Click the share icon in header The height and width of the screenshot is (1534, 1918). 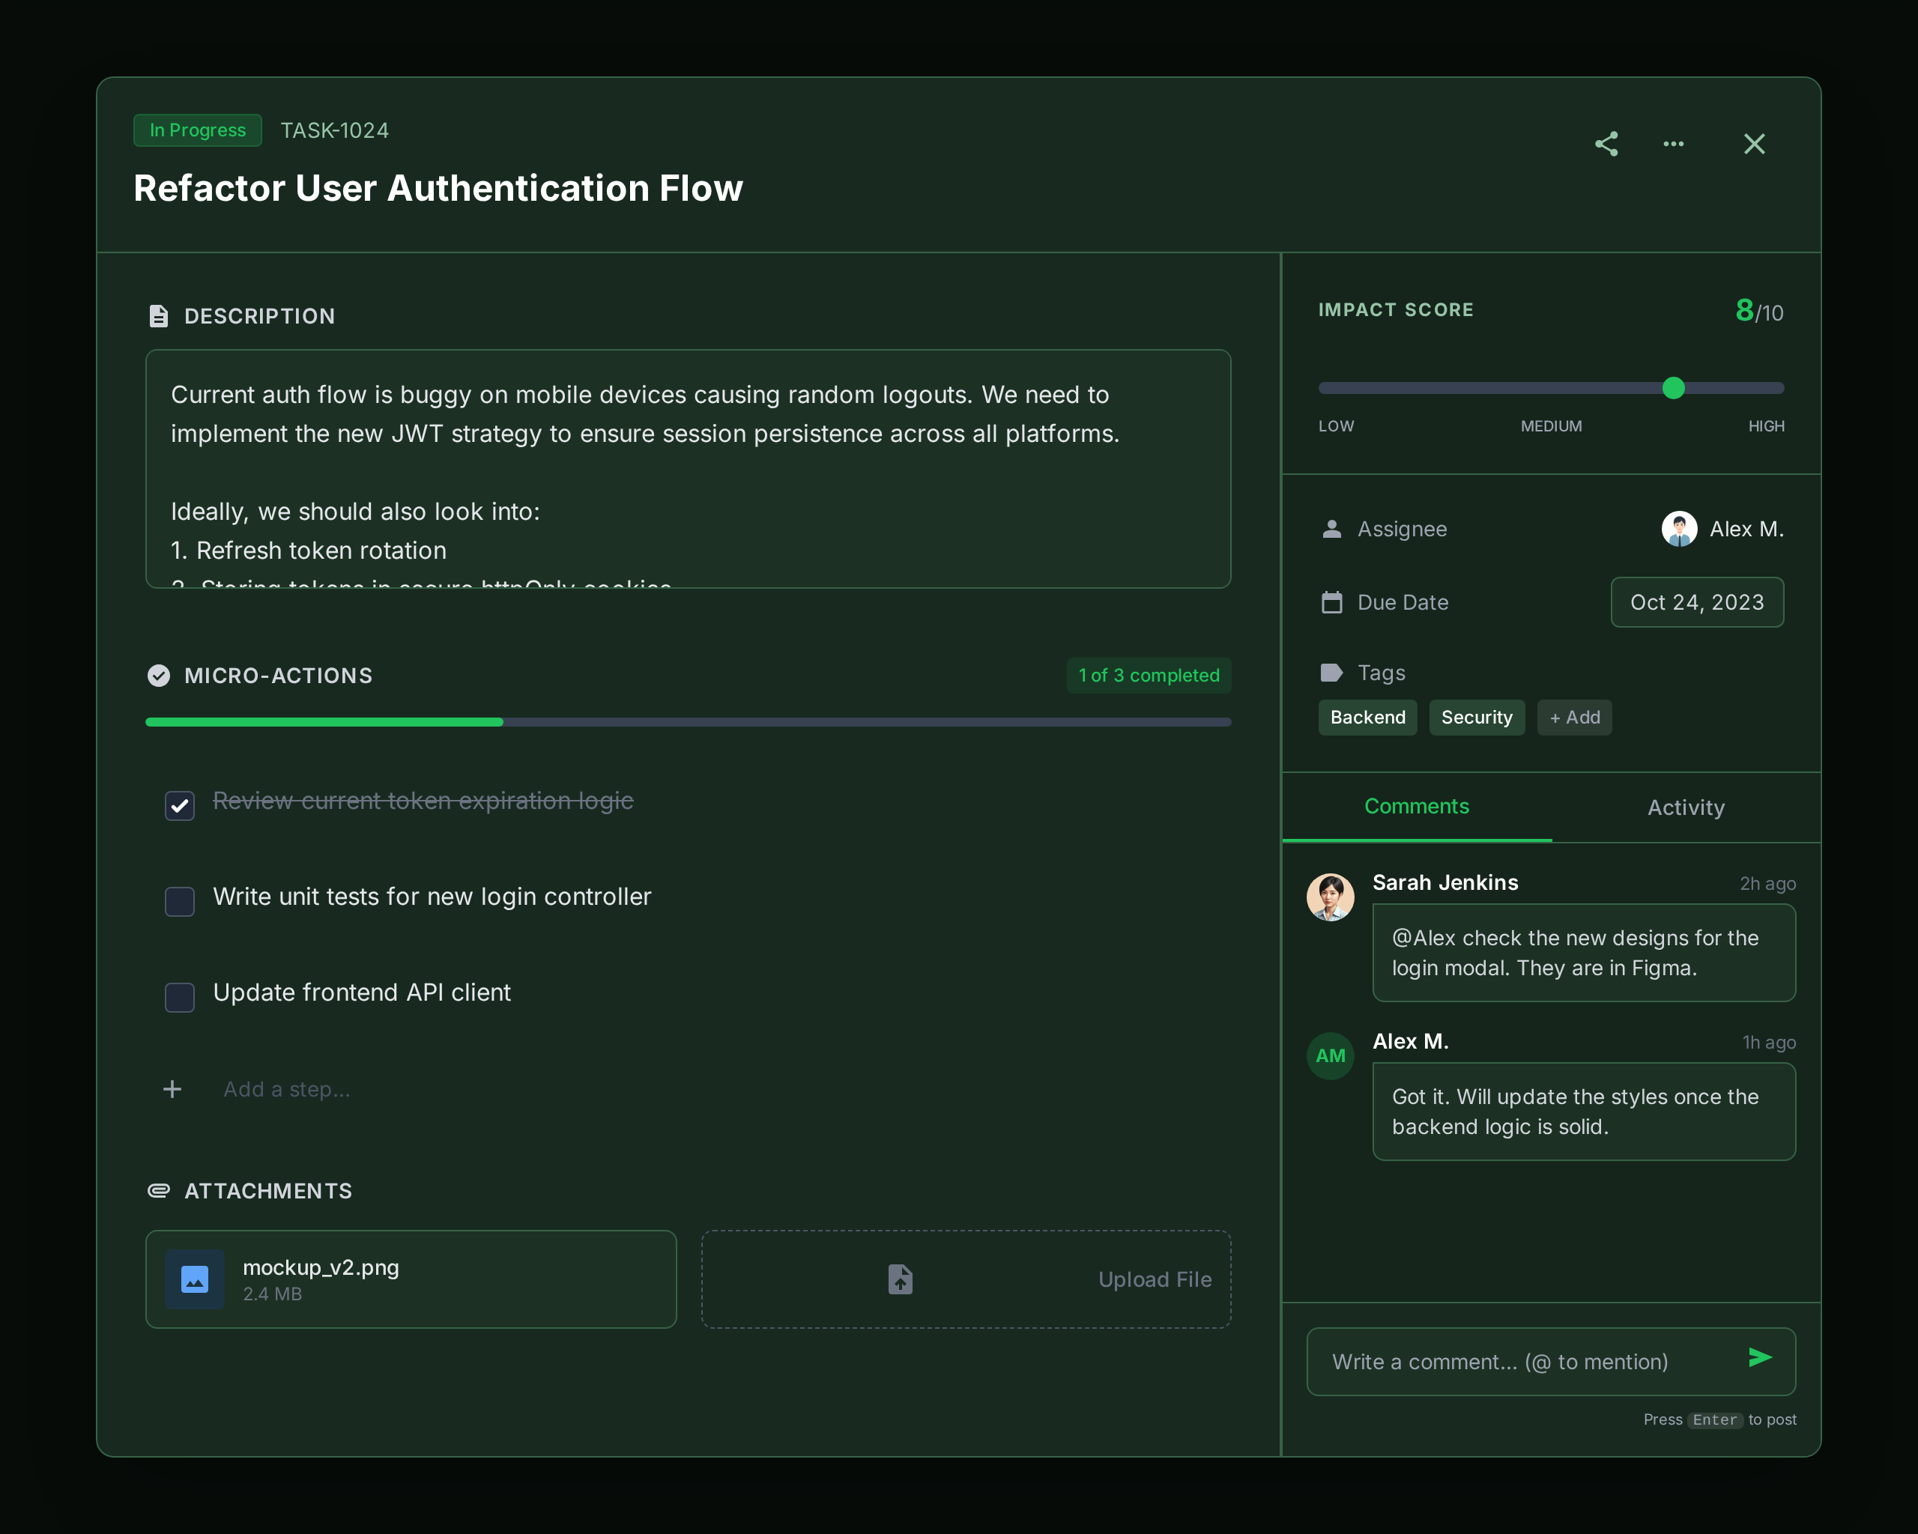coord(1606,144)
